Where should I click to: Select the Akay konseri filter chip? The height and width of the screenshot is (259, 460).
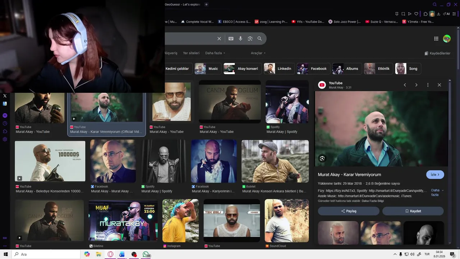tap(242, 68)
